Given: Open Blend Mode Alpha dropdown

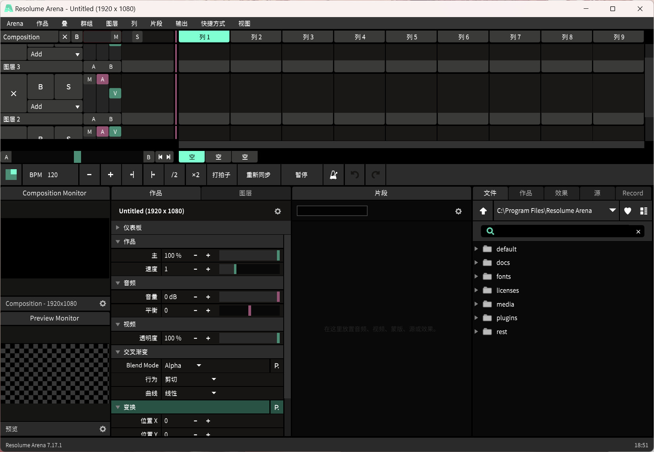Looking at the screenshot, I should pyautogui.click(x=183, y=366).
